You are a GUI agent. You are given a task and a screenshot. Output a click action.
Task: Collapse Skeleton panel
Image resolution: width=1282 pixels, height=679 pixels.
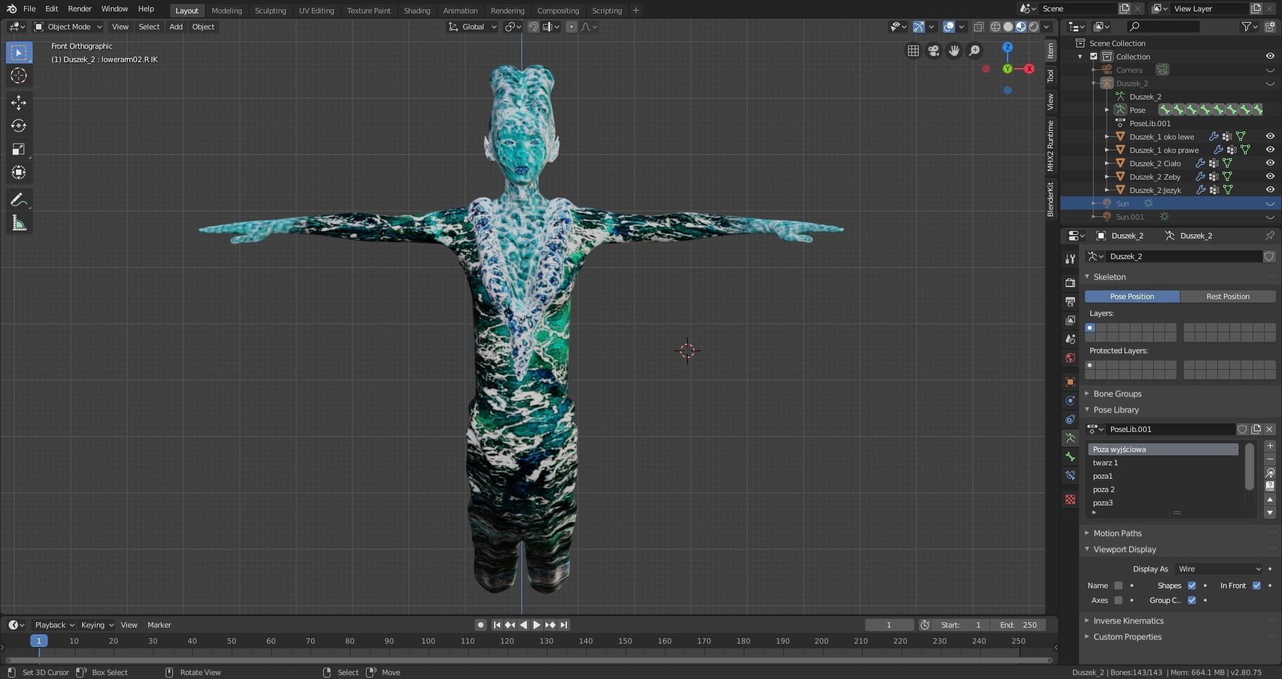pyautogui.click(x=1109, y=277)
